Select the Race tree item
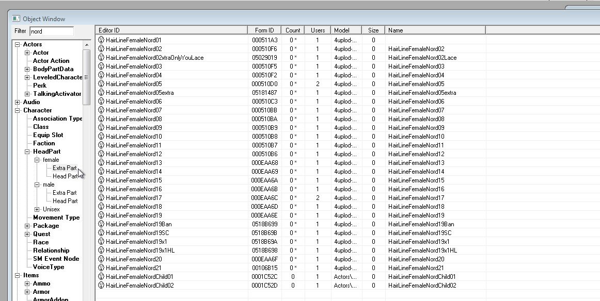Screen dimensions: 600x301 tap(41, 242)
